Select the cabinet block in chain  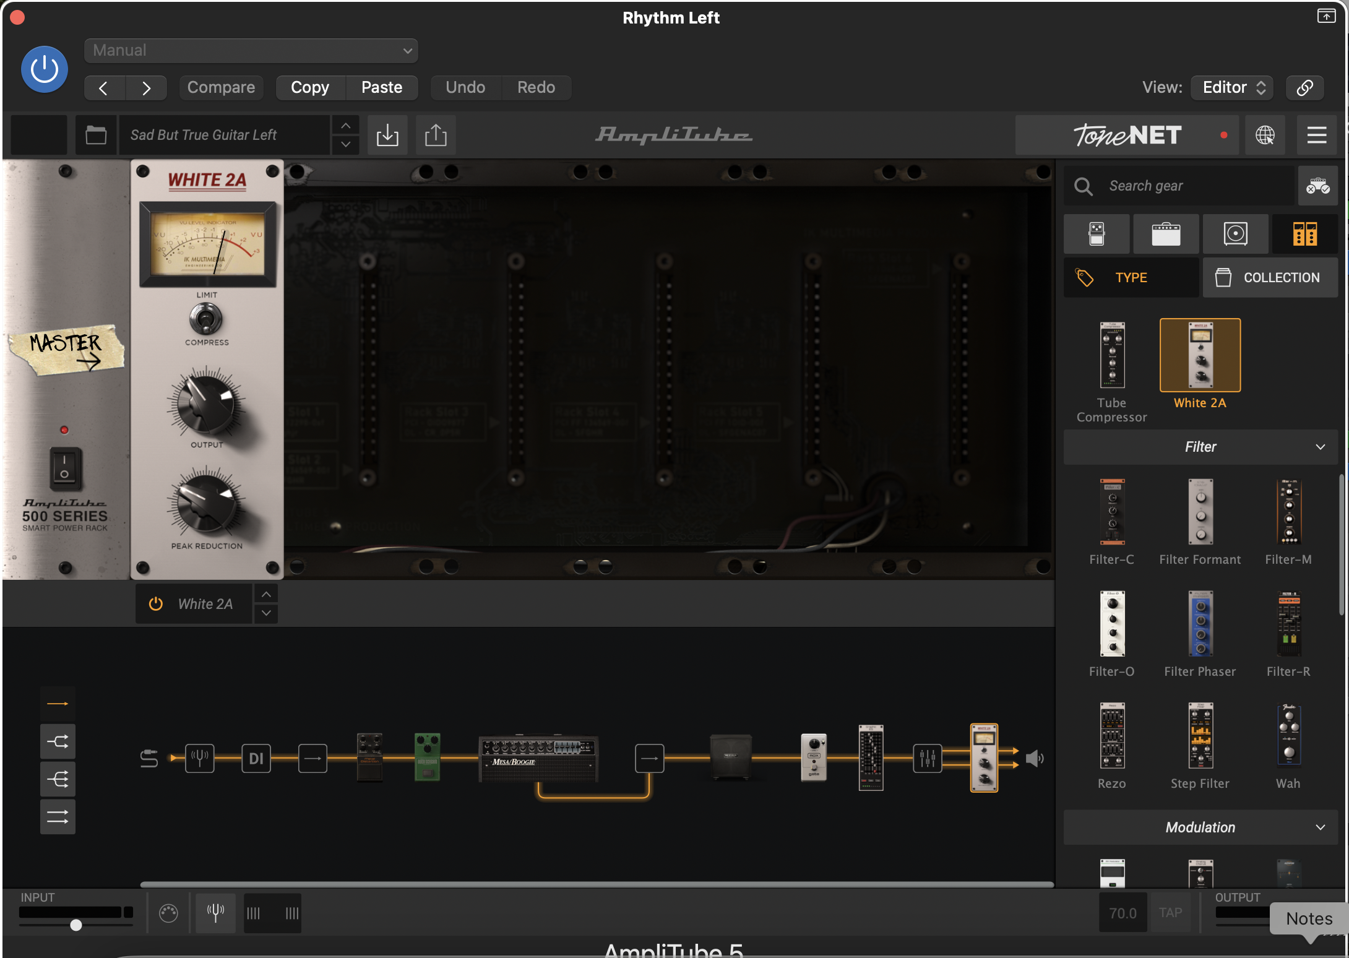(731, 756)
